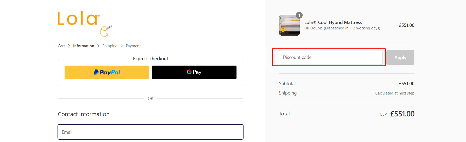This screenshot has width=466, height=142.
Task: Select the Payment breadcrumb step
Action: [x=133, y=46]
